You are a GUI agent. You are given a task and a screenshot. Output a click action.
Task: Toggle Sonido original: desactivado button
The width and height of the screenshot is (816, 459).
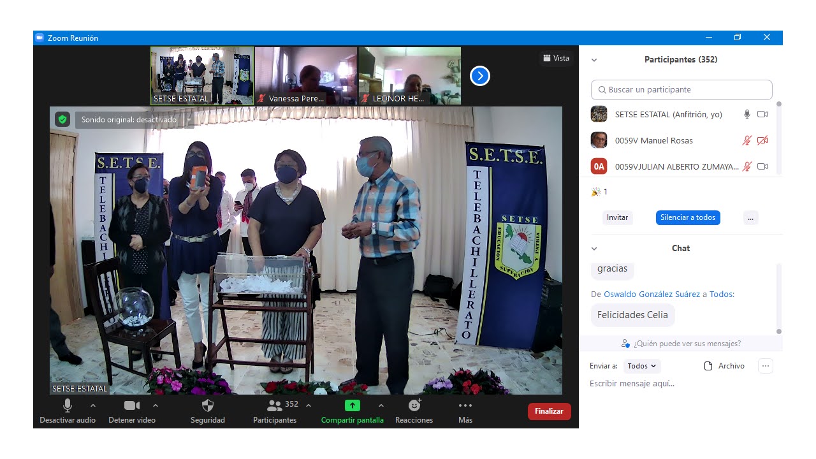tap(129, 120)
